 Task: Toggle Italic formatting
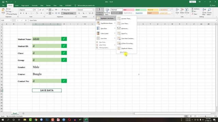[24, 13]
